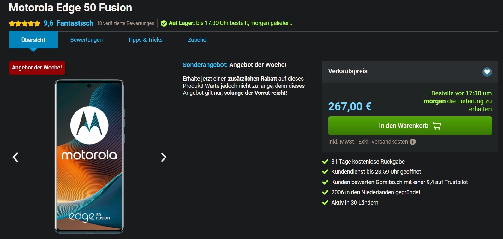Switch to the Zubehör tab
Screen dimensions: 503x239
coord(198,40)
